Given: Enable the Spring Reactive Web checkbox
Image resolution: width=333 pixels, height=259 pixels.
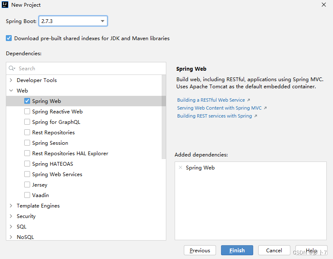Looking at the screenshot, I should tap(27, 111).
